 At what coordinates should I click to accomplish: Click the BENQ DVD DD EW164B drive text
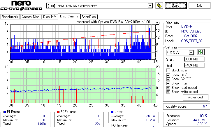coord(77,6)
